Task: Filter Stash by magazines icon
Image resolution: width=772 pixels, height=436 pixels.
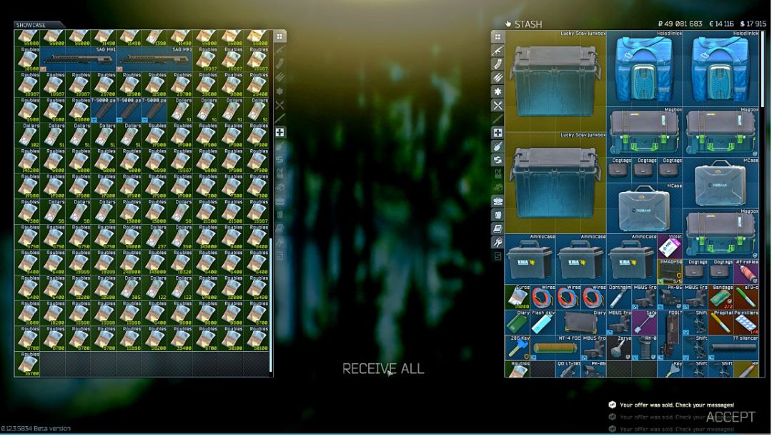Action: coord(498,64)
